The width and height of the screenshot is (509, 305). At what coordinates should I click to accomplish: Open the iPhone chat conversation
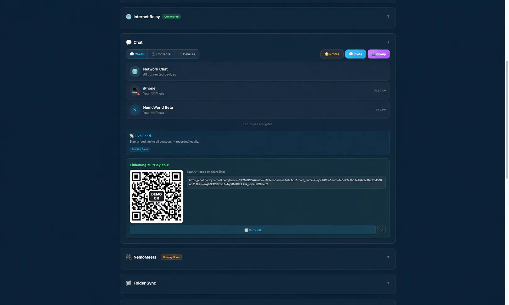point(258,91)
